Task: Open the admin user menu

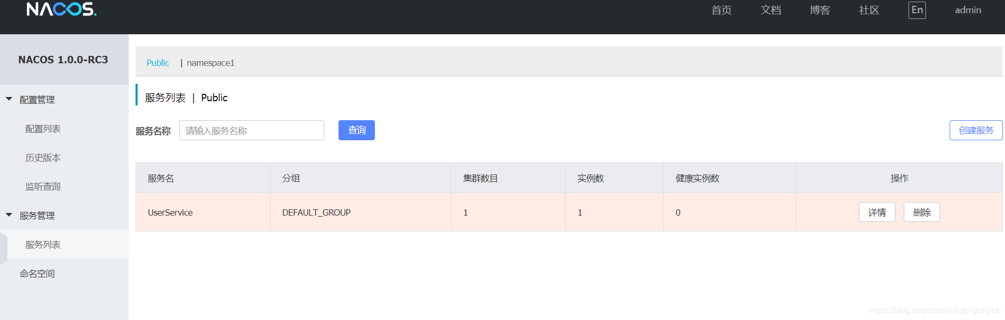Action: (968, 10)
